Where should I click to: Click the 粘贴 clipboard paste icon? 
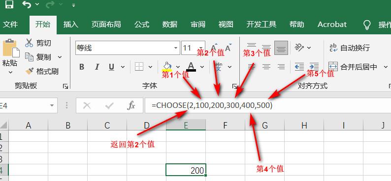(10, 48)
